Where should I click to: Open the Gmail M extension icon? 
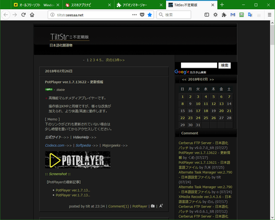pos(233,15)
